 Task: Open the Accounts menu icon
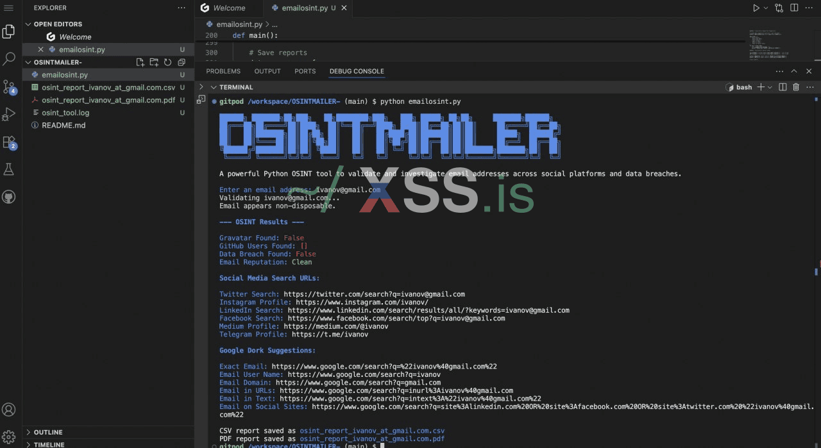pos(9,410)
